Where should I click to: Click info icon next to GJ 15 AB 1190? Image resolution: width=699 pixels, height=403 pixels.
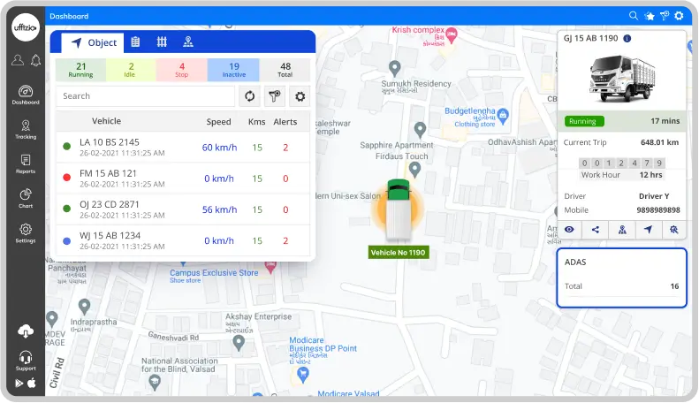627,39
